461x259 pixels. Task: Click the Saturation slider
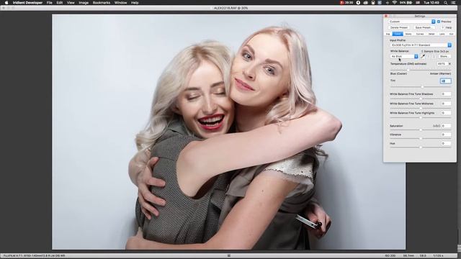click(421, 129)
